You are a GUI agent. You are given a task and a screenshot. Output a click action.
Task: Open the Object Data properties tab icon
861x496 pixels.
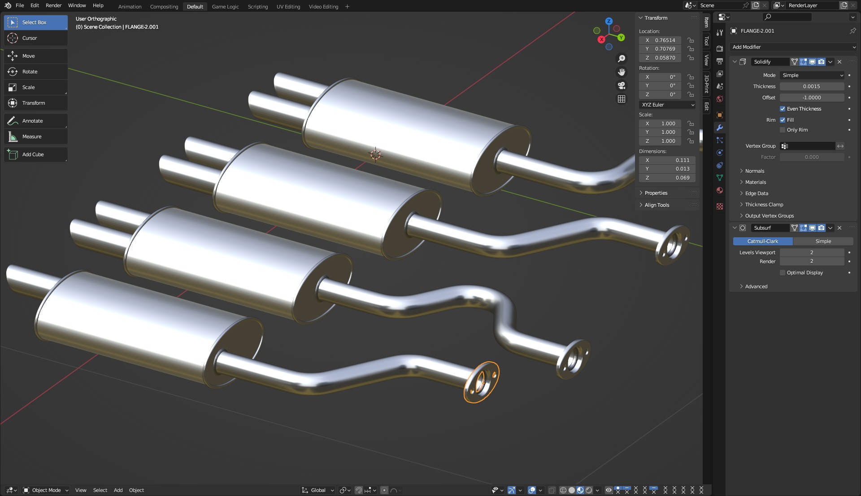coord(720,178)
